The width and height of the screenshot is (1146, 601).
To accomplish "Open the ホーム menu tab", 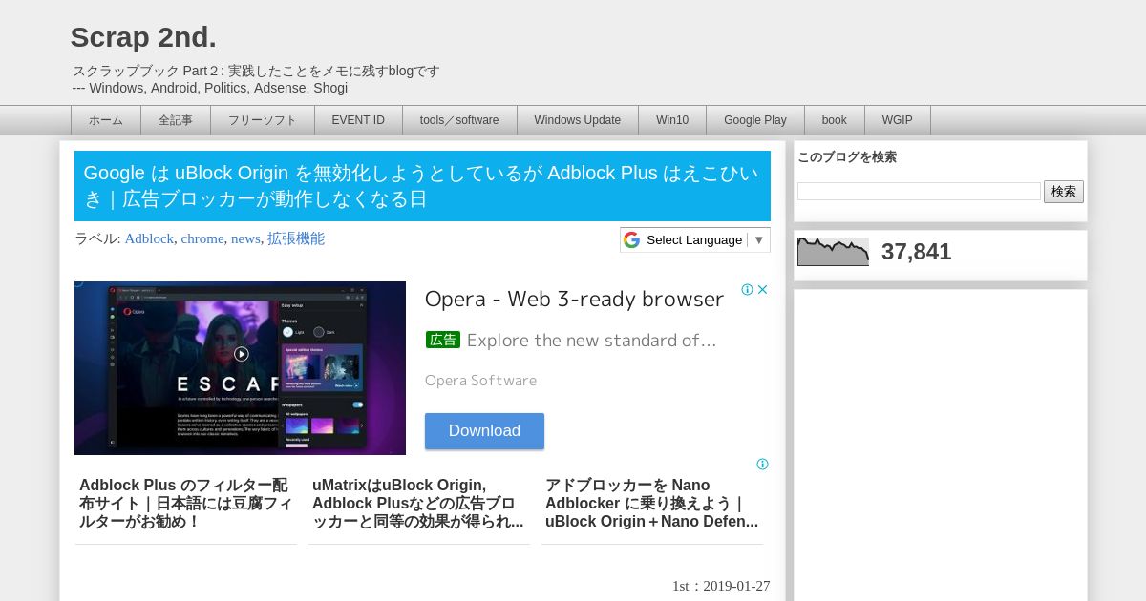I will [106, 120].
